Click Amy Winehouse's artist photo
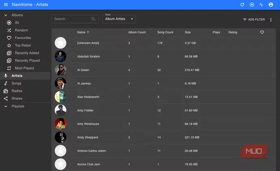 tap(60, 124)
